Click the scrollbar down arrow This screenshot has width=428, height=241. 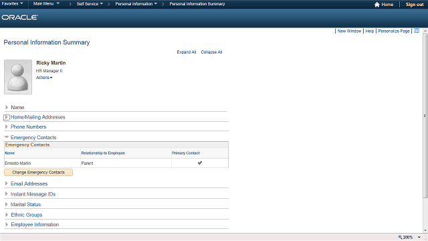pos(425,230)
